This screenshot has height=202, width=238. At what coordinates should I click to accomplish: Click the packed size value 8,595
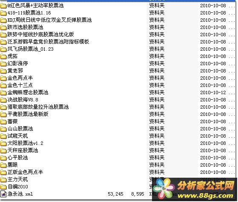(x=138, y=194)
